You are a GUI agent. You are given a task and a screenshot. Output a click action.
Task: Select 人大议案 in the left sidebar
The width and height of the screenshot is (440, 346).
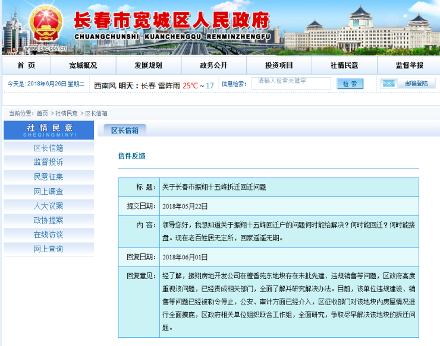(49, 206)
